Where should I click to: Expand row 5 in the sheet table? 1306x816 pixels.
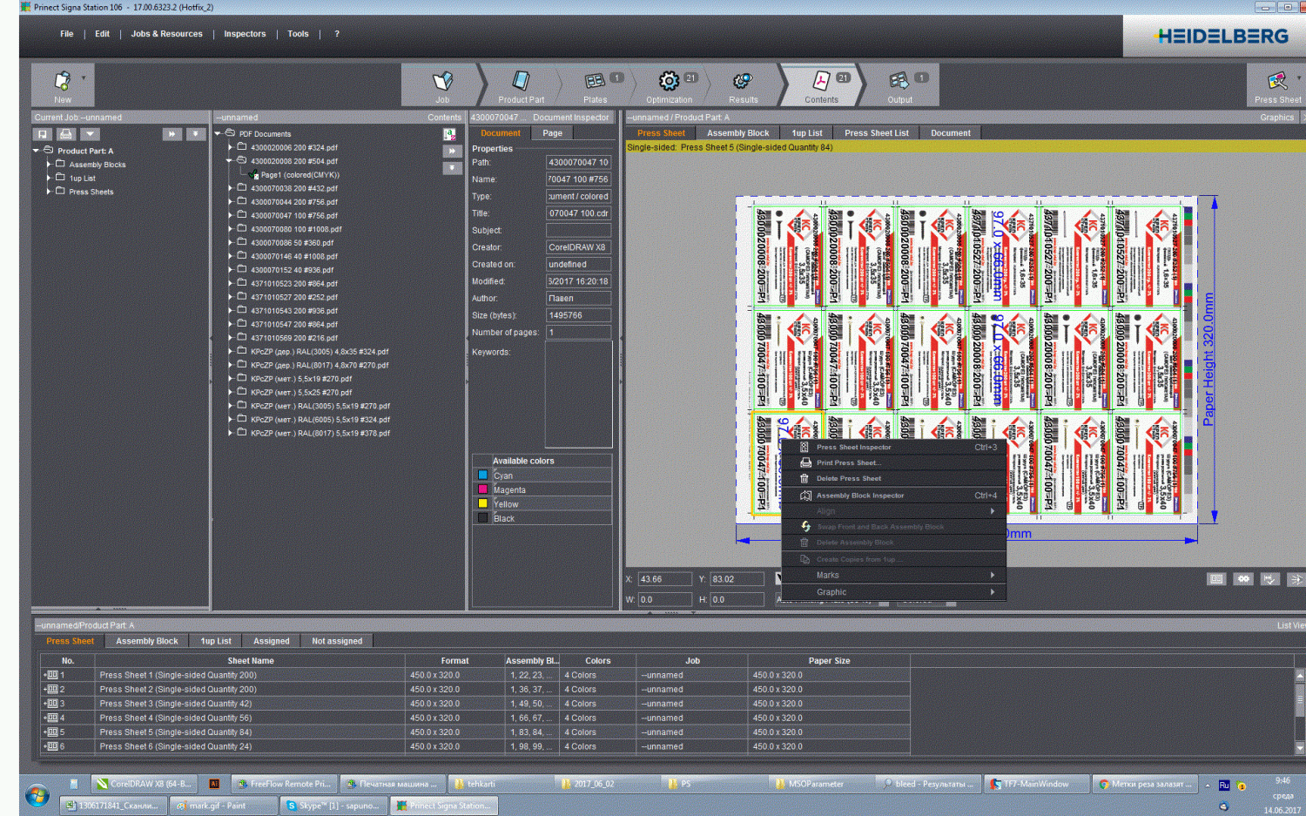coord(45,732)
